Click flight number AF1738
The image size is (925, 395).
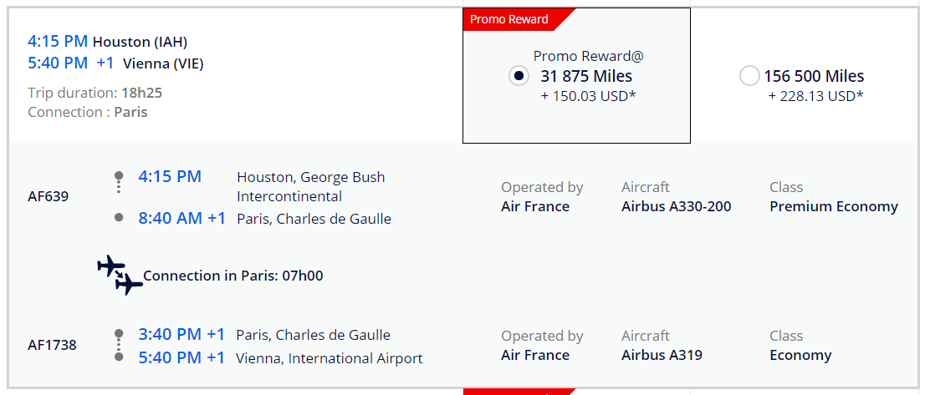click(x=52, y=345)
